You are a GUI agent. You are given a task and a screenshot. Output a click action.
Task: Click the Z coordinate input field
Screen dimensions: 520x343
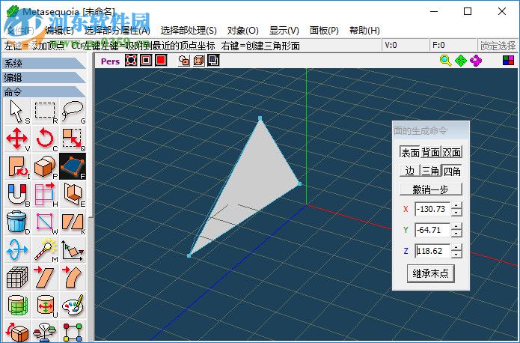pyautogui.click(x=432, y=251)
